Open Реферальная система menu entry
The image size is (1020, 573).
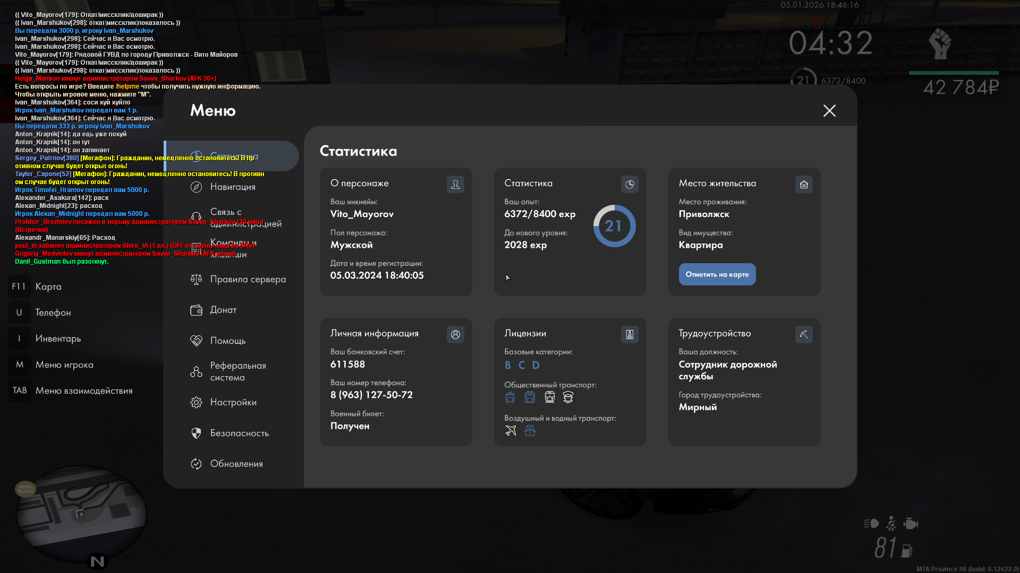237,371
